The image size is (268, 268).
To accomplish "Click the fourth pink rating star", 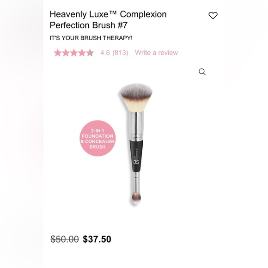I will click(x=82, y=53).
